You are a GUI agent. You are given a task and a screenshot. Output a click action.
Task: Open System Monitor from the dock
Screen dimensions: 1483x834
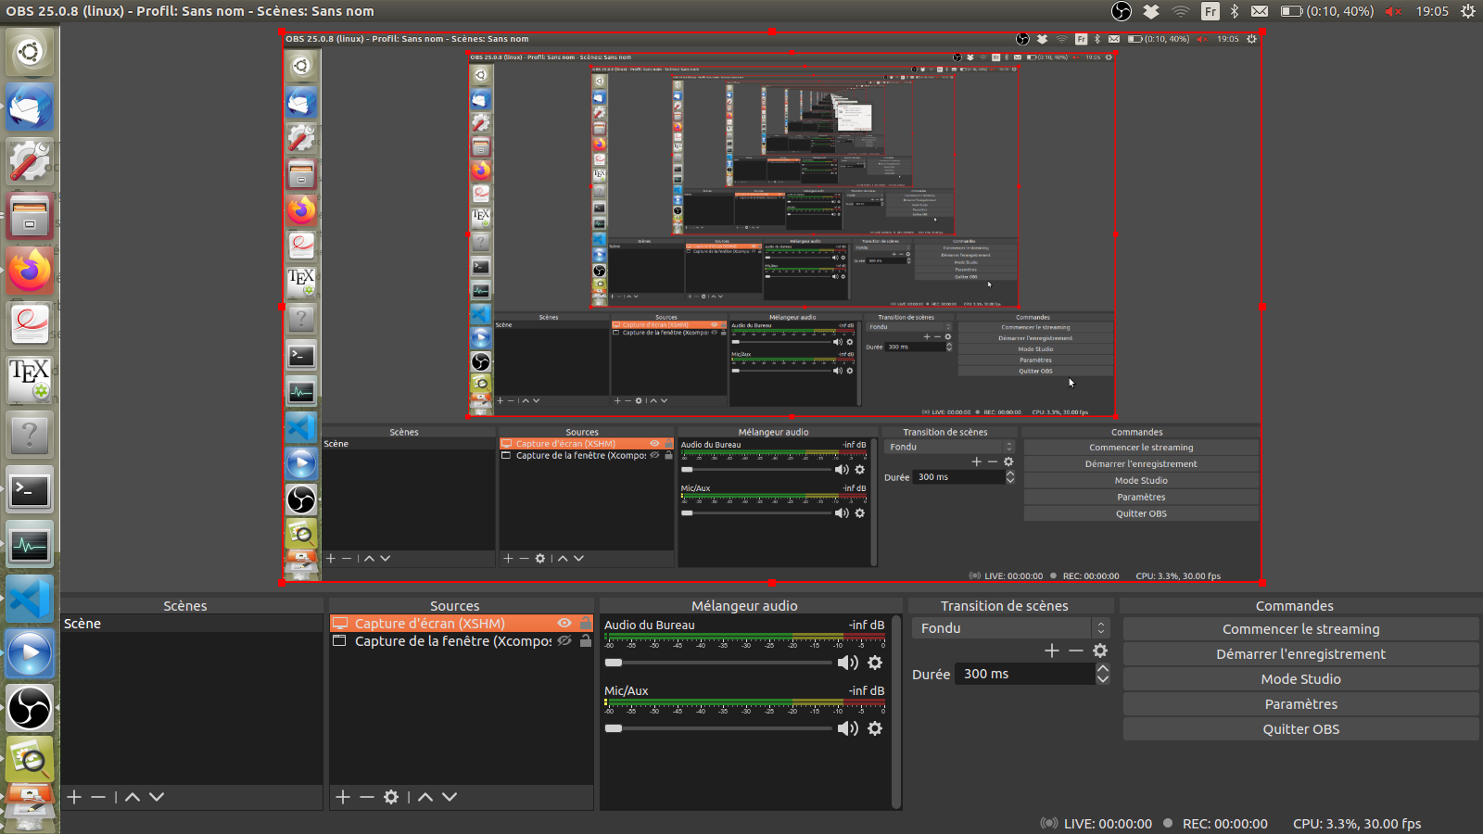click(x=30, y=544)
